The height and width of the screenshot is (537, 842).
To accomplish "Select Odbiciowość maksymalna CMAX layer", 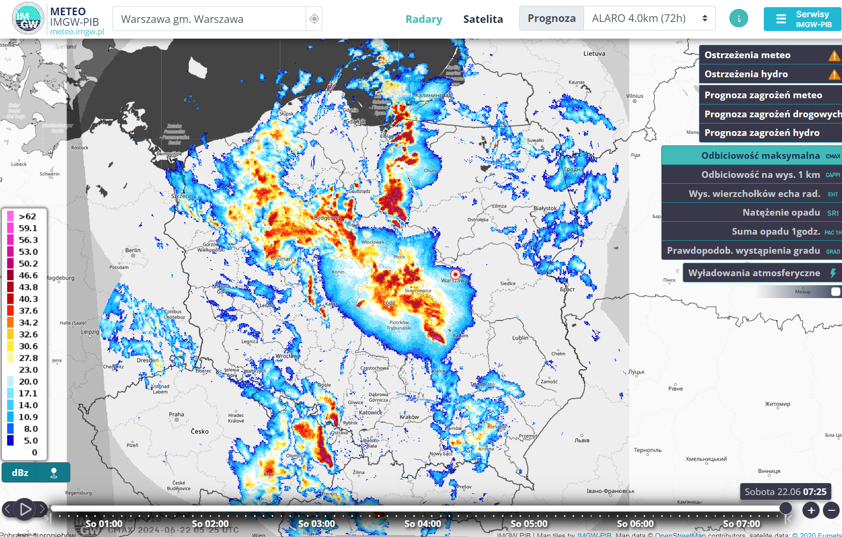I will (x=751, y=155).
